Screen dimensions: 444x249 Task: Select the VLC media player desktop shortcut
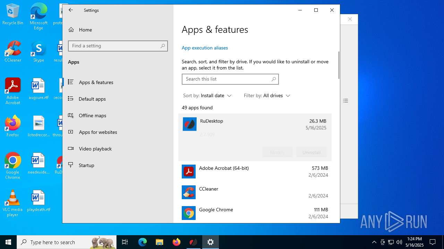pos(13,203)
